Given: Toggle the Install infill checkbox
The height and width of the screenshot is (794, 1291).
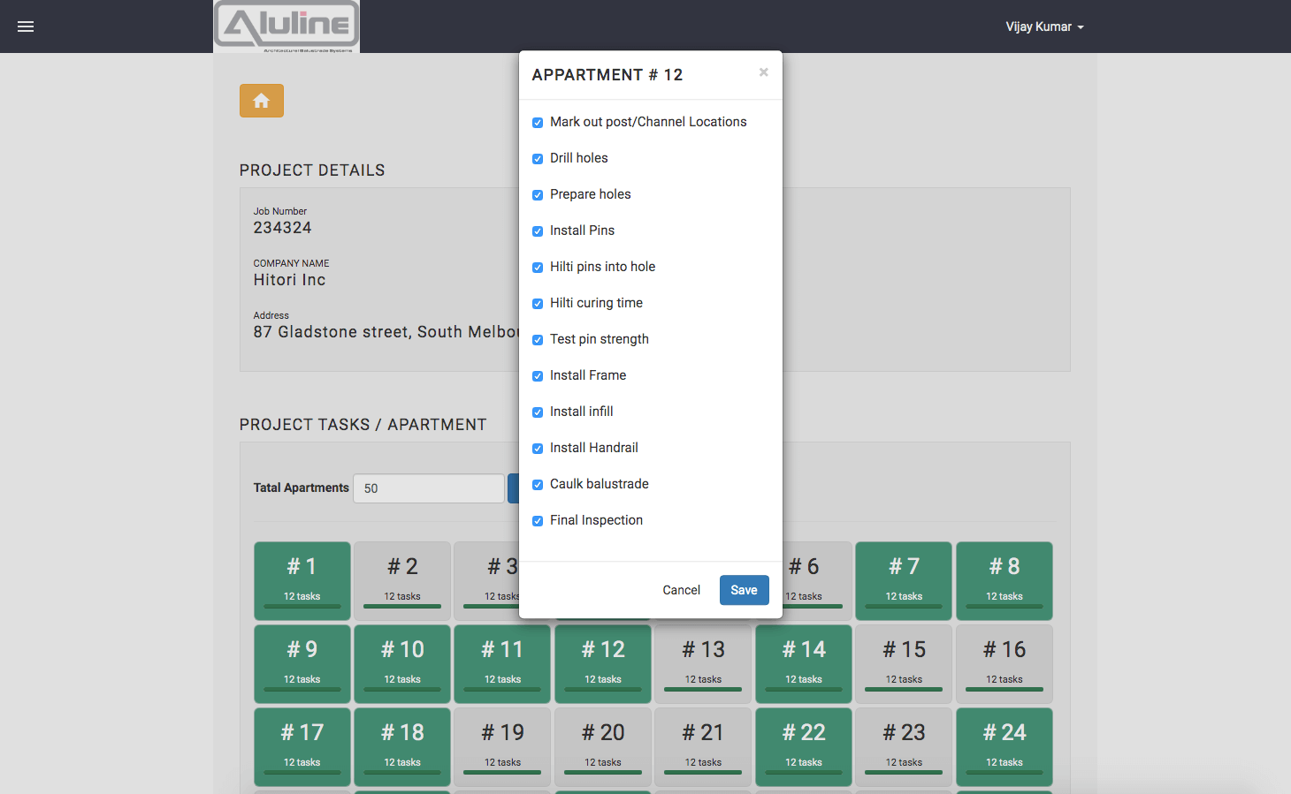Looking at the screenshot, I should point(538,412).
